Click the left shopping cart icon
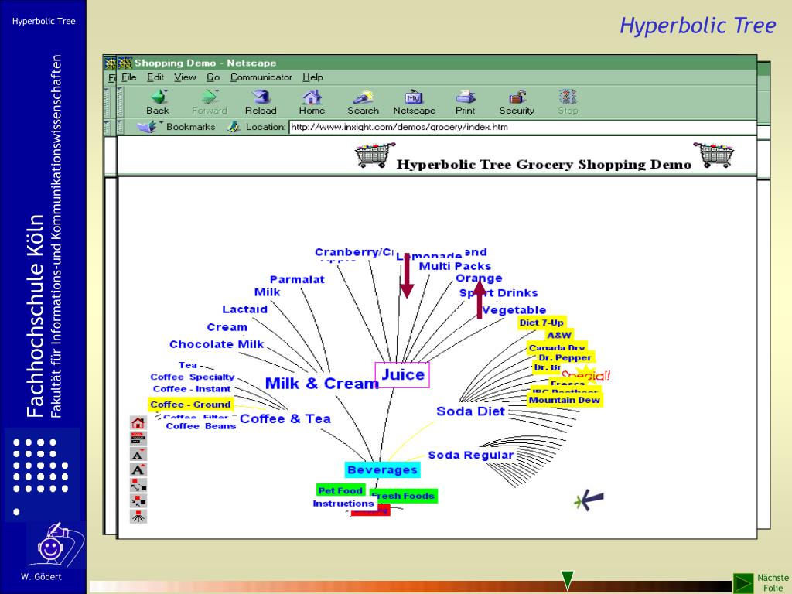Viewport: 792px width, 594px height. [x=374, y=155]
